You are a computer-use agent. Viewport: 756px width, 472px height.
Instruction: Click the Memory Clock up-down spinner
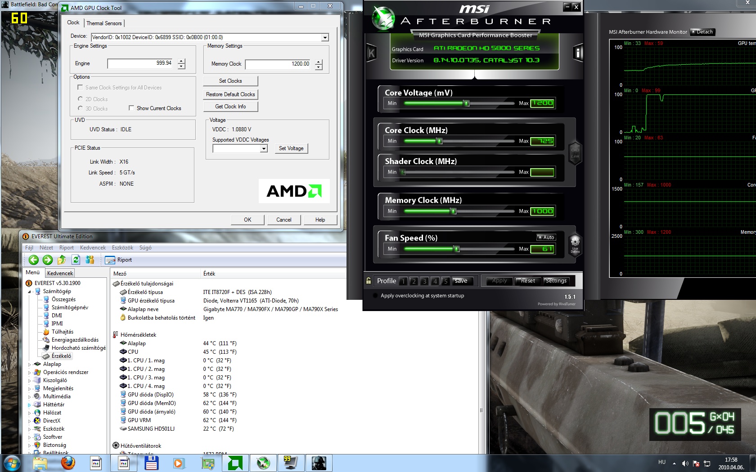[x=319, y=64]
